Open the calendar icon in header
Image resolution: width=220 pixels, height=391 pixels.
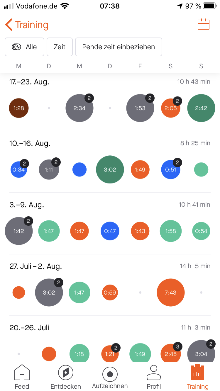tap(204, 24)
